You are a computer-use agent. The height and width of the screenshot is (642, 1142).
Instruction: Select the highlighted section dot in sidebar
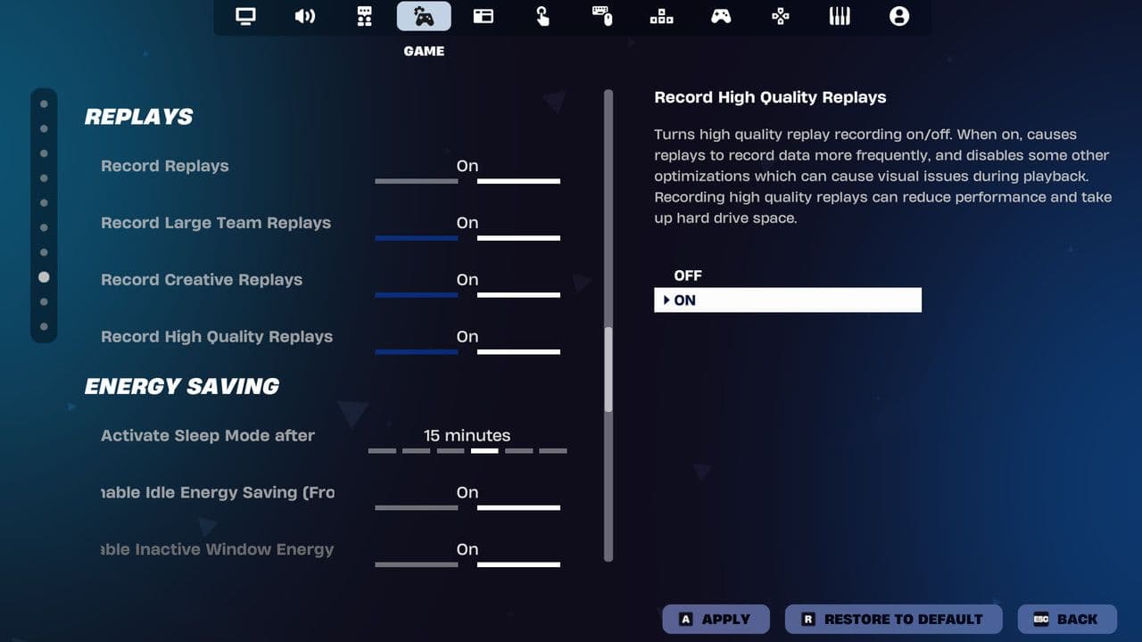pyautogui.click(x=44, y=277)
